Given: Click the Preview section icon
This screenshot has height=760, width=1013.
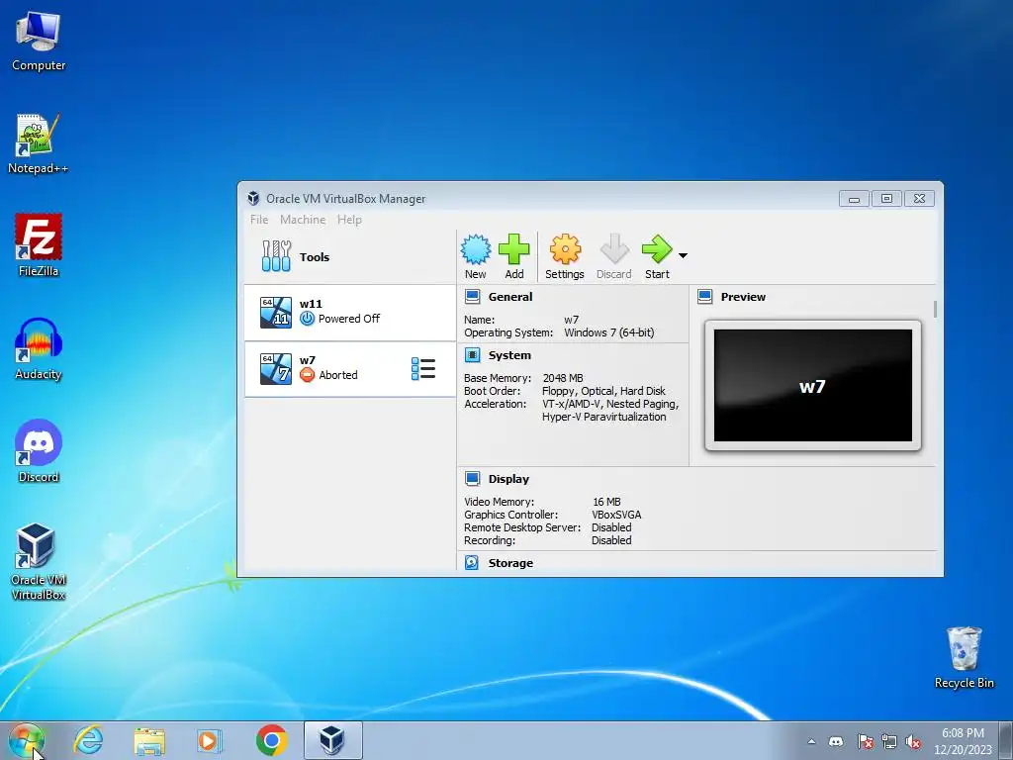Looking at the screenshot, I should tap(704, 297).
